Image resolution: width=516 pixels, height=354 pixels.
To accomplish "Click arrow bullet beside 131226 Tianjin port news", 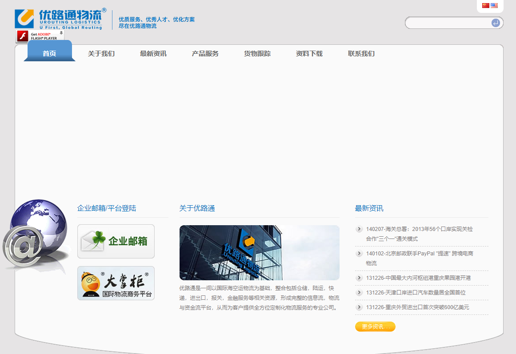I will click(x=359, y=292).
